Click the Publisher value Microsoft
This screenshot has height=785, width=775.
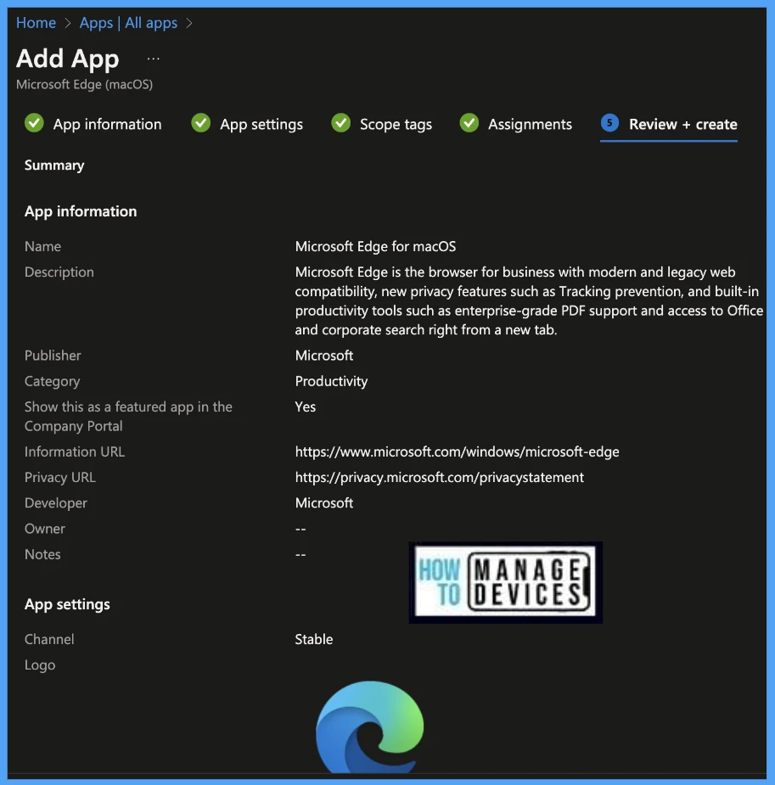324,356
